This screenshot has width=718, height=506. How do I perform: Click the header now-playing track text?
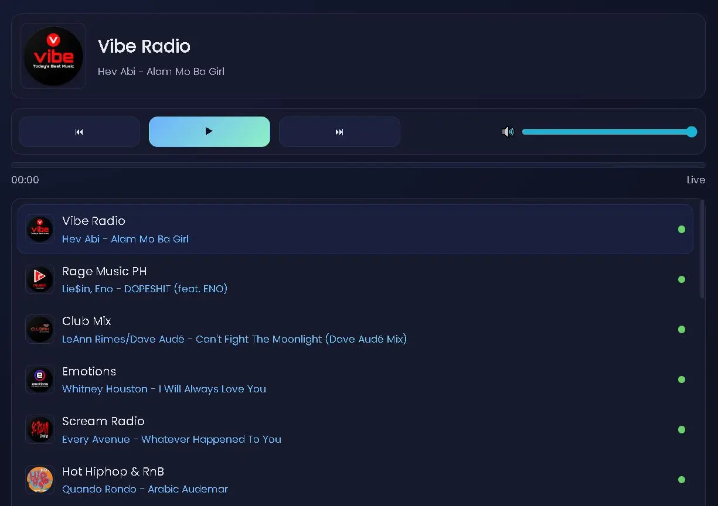(x=161, y=71)
